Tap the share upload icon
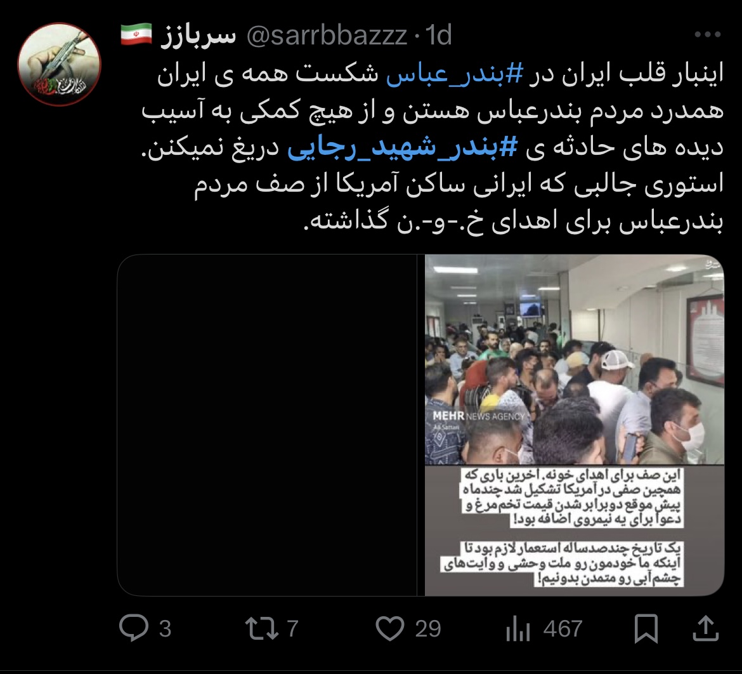Screen dimensions: 742x674 coord(706,628)
